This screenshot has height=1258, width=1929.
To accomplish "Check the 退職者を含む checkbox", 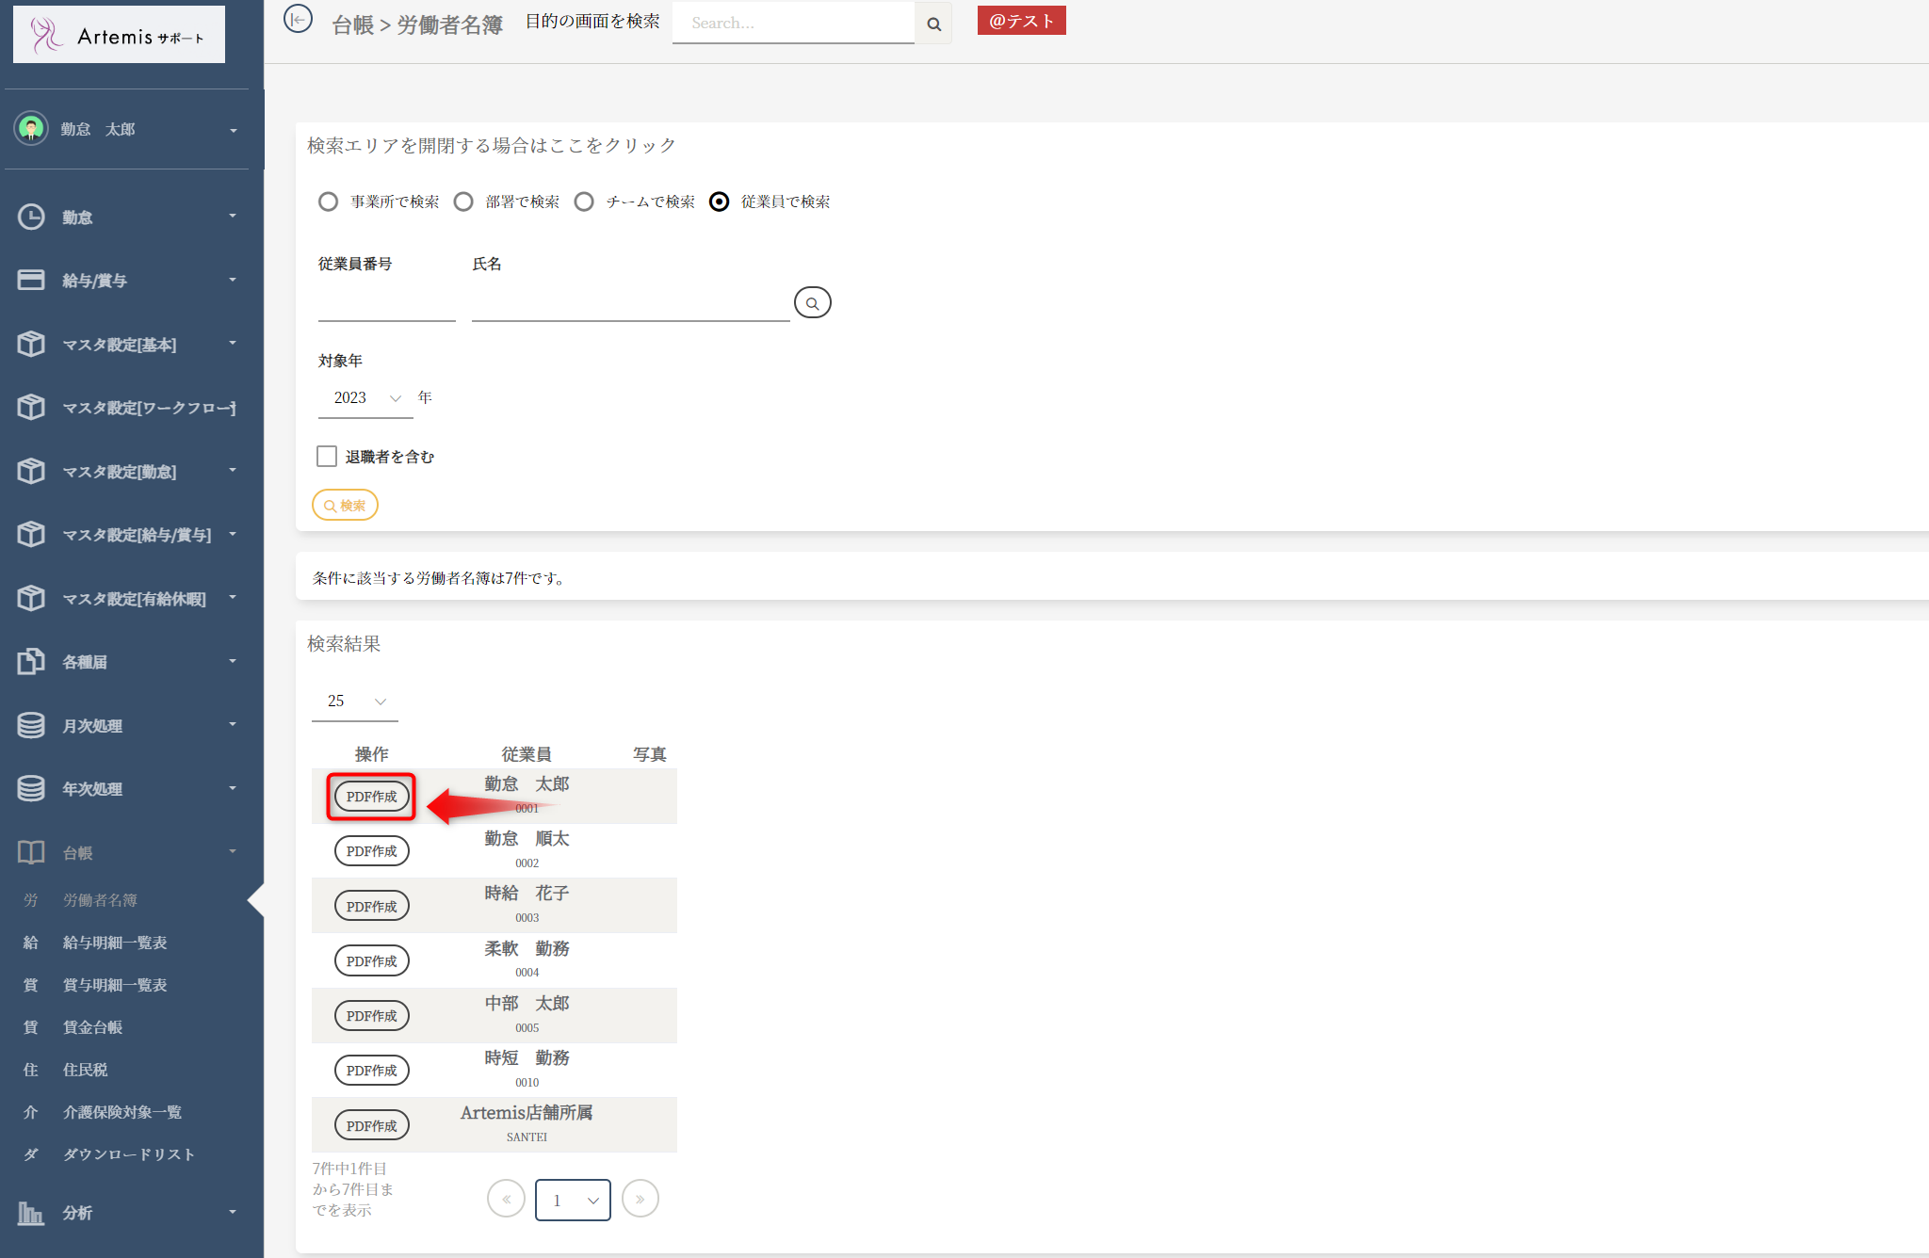I will [327, 457].
